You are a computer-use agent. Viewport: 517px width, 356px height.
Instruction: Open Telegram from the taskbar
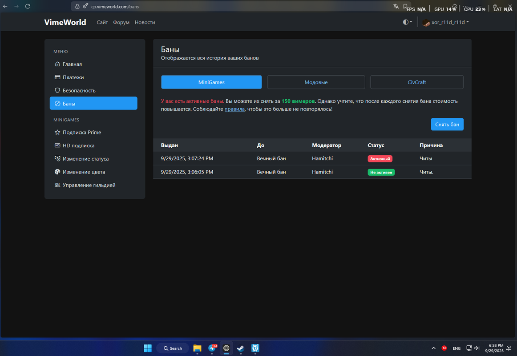pyautogui.click(x=212, y=348)
